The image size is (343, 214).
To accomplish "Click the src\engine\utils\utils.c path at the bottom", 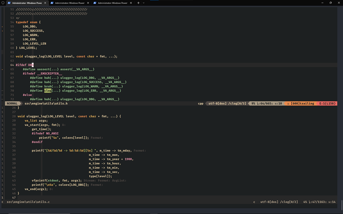I will (28, 202).
